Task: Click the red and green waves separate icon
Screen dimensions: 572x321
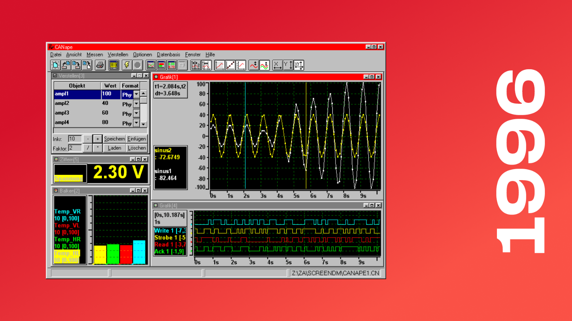Action: (x=265, y=65)
